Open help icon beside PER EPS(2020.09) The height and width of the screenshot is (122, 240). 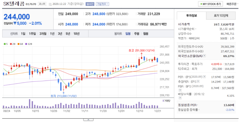click(x=204, y=77)
